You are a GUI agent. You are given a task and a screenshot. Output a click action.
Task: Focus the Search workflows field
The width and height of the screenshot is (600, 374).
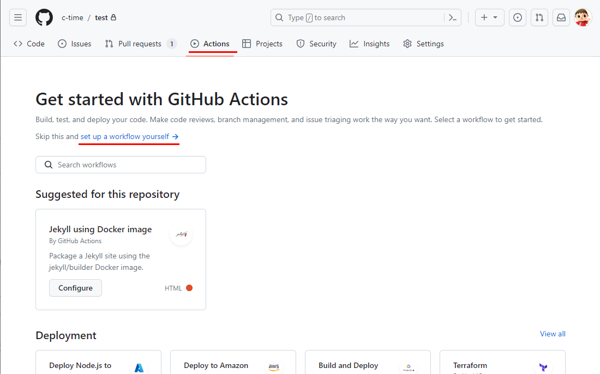[x=121, y=165]
